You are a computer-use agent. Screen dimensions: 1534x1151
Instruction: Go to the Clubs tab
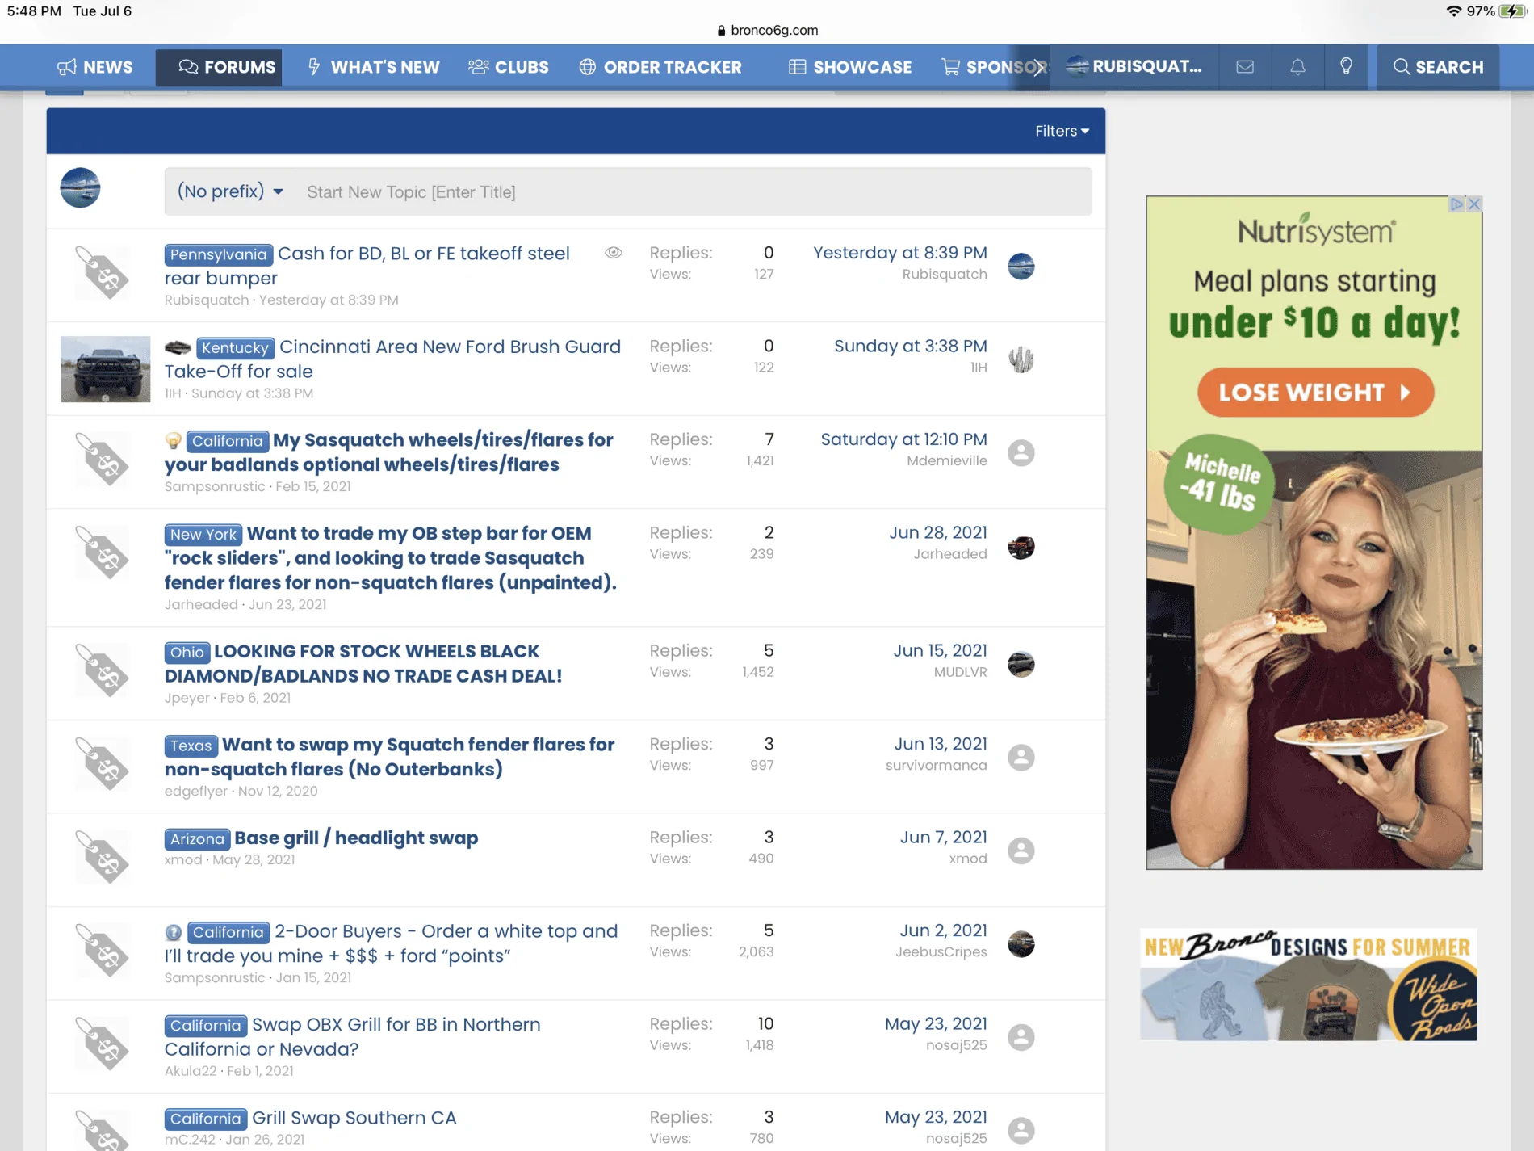click(x=509, y=67)
